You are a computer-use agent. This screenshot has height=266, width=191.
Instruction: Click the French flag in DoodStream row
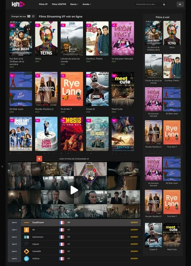click(62, 222)
